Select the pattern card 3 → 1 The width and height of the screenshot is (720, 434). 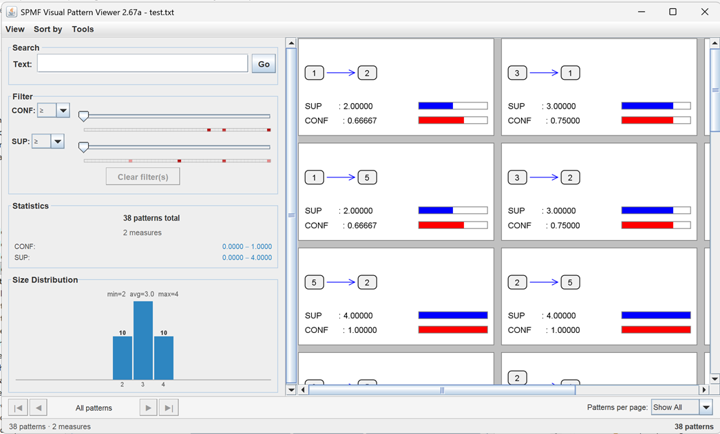pyautogui.click(x=599, y=87)
